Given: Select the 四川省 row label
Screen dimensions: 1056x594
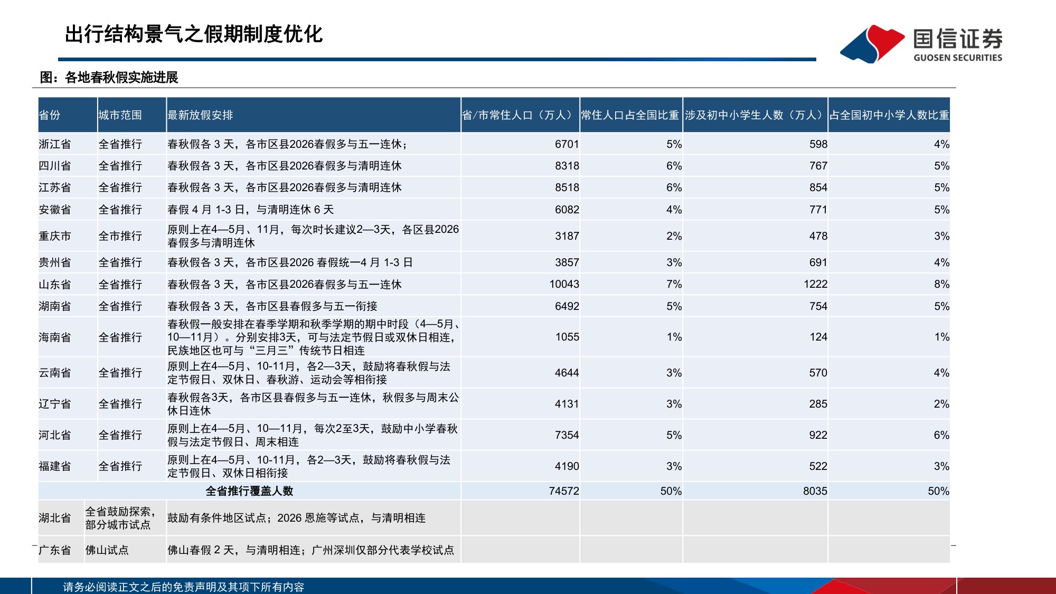Looking at the screenshot, I should pos(55,166).
